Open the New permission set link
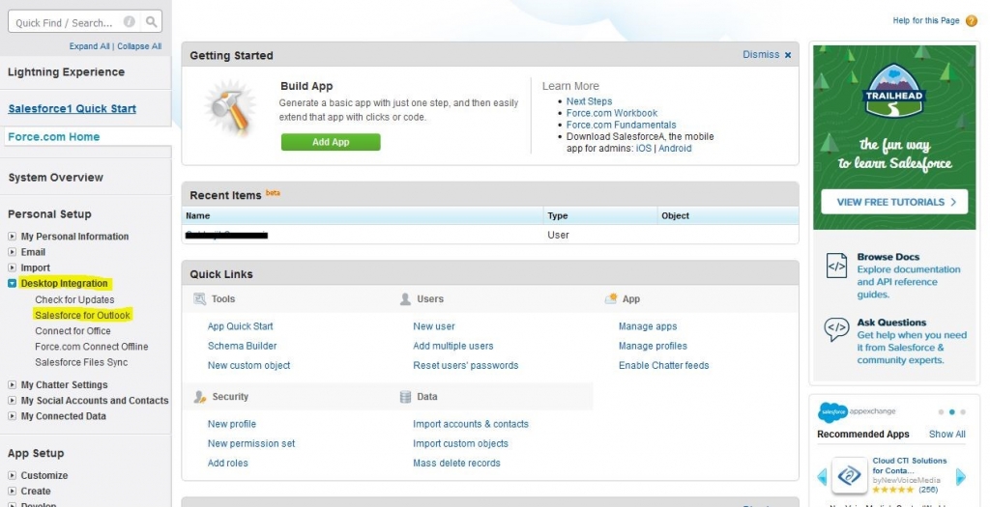The width and height of the screenshot is (990, 507). (x=251, y=444)
